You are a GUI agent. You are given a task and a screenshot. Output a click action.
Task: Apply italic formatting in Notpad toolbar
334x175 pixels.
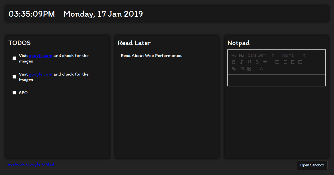click(x=242, y=62)
